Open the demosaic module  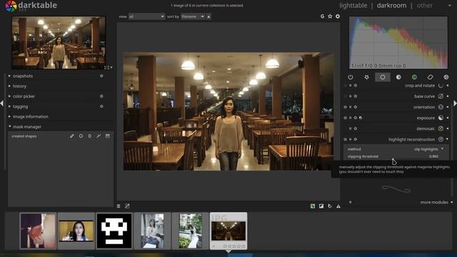426,128
